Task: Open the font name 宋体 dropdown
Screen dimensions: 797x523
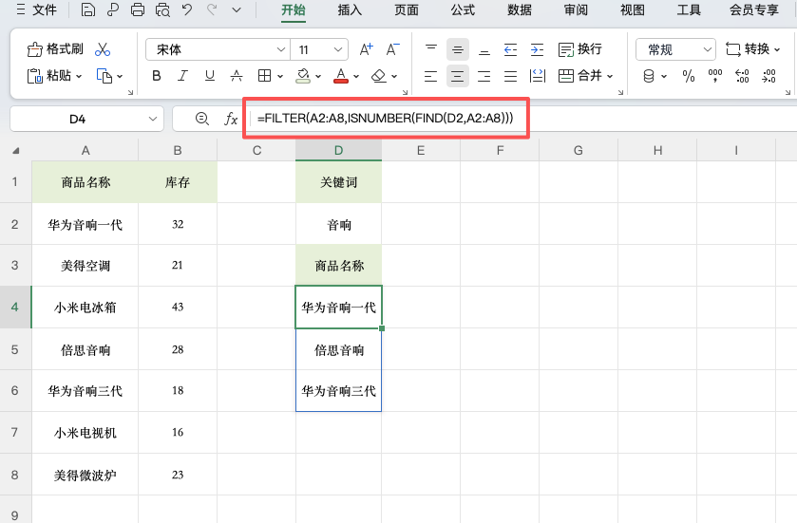Action: click(280, 49)
